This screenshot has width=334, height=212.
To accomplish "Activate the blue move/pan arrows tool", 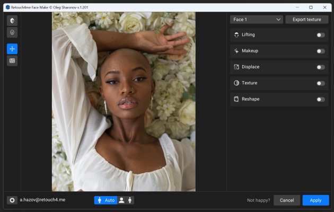I will coord(12,49).
